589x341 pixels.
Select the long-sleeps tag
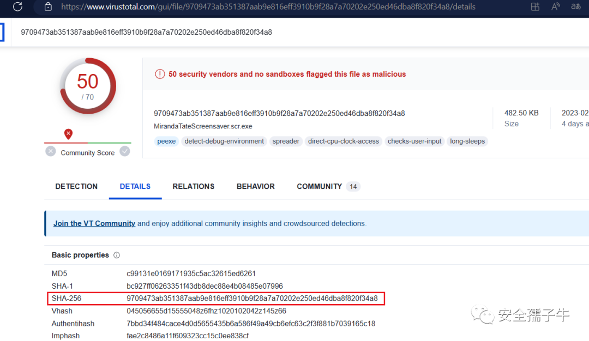(x=467, y=141)
